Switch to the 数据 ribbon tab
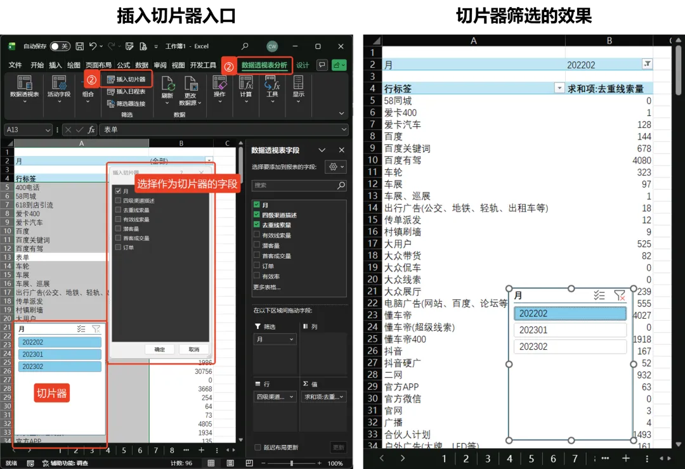Screen dimensions: 685x469 [x=141, y=65]
